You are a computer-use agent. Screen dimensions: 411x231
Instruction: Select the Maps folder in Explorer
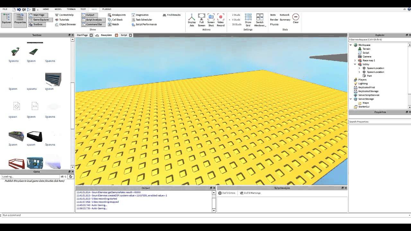coord(366,103)
